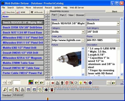Click the hand-with-dotted-line icon in the bottom toolbar
Viewport: 125px width, 101px height.
(x=11, y=90)
